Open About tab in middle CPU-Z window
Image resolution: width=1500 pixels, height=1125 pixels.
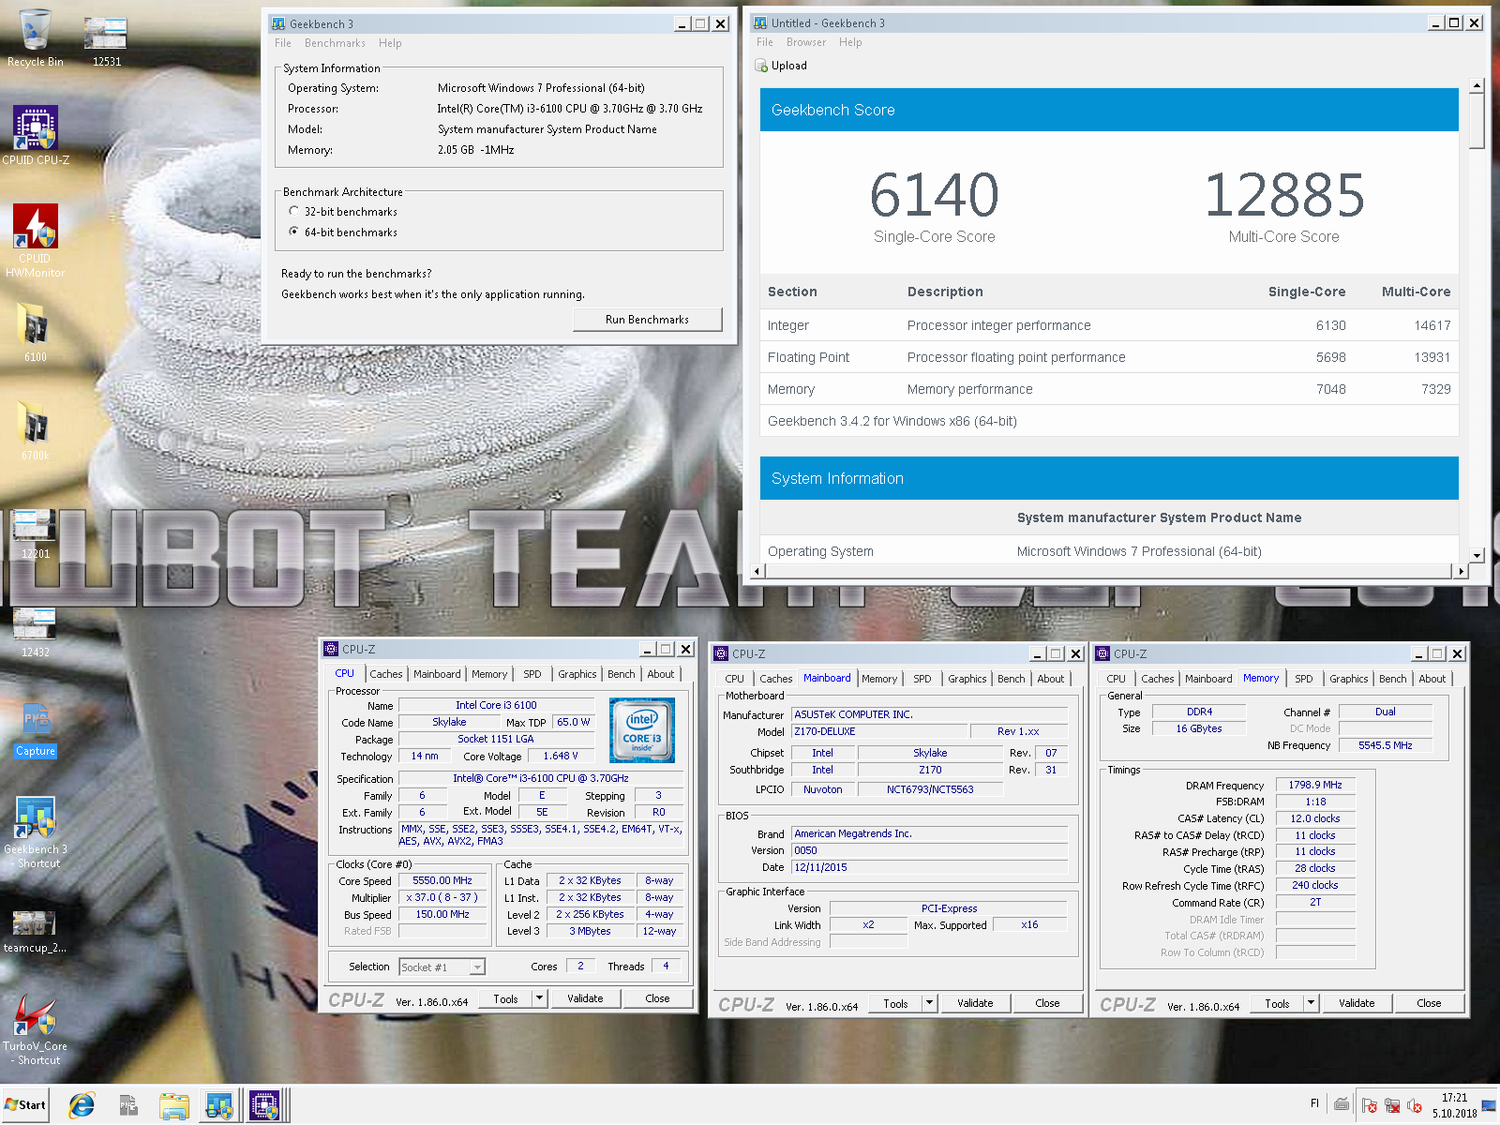(x=1050, y=679)
